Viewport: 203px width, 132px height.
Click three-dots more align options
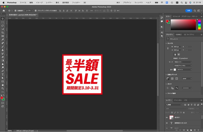[x=91, y=11]
